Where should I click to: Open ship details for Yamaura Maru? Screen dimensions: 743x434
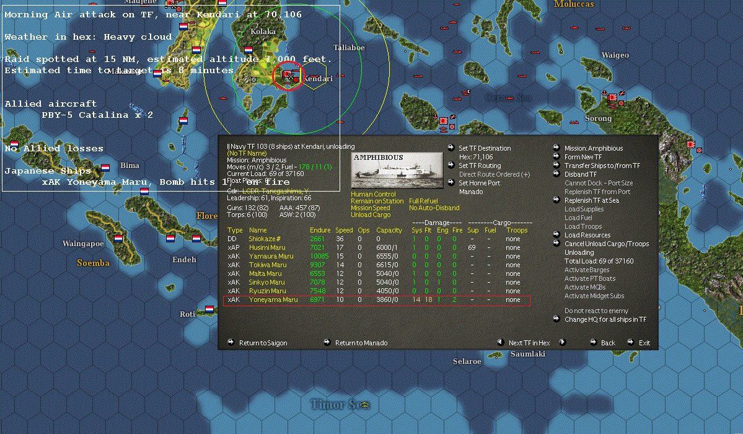tap(271, 256)
